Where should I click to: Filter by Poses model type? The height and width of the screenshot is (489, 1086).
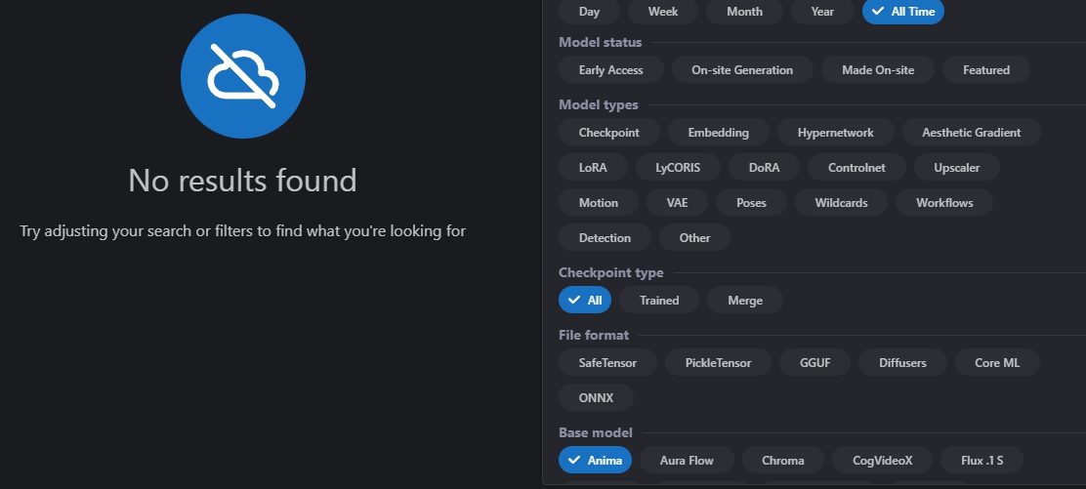point(751,203)
